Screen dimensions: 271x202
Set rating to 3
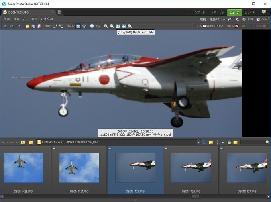point(215,26)
